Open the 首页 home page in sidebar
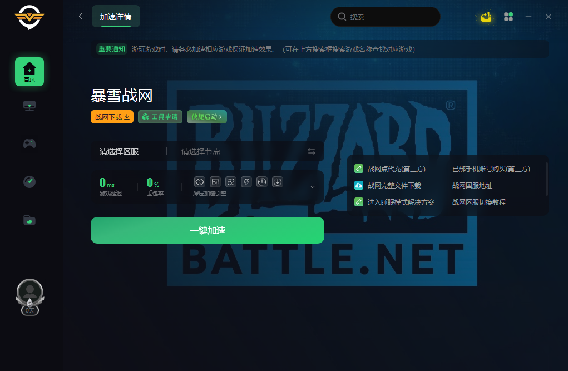 (x=29, y=72)
